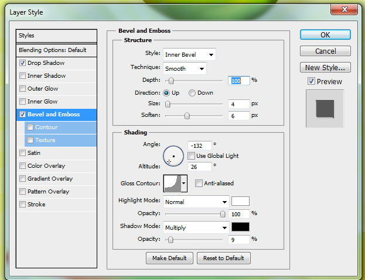This screenshot has width=365, height=280.
Task: Expand the Technique dropdown set to Smooth
Action: [x=184, y=68]
